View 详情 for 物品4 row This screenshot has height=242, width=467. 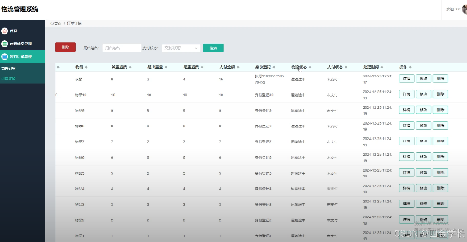pos(407,188)
